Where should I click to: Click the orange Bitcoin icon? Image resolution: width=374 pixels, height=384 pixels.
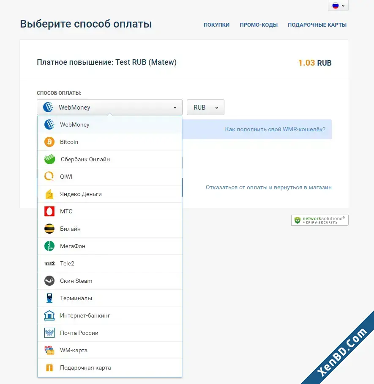click(x=49, y=142)
